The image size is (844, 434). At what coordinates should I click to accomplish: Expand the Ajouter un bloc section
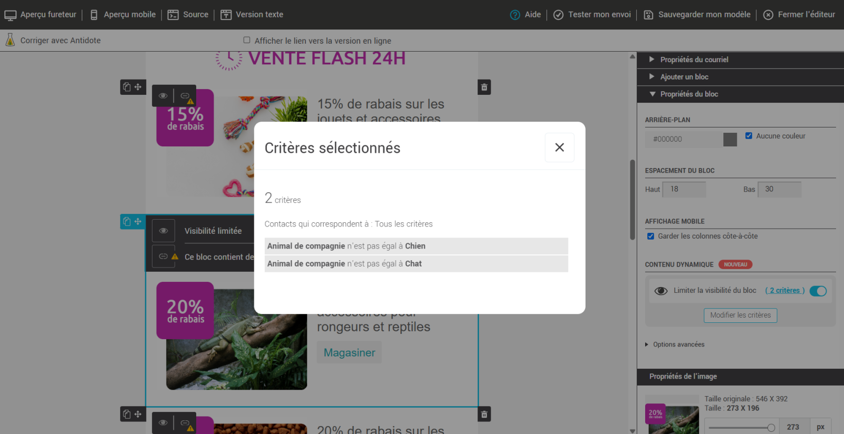tap(684, 77)
